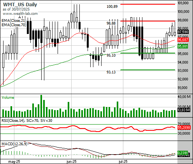Click the 100,000 price axis value

pyautogui.click(x=183, y=12)
